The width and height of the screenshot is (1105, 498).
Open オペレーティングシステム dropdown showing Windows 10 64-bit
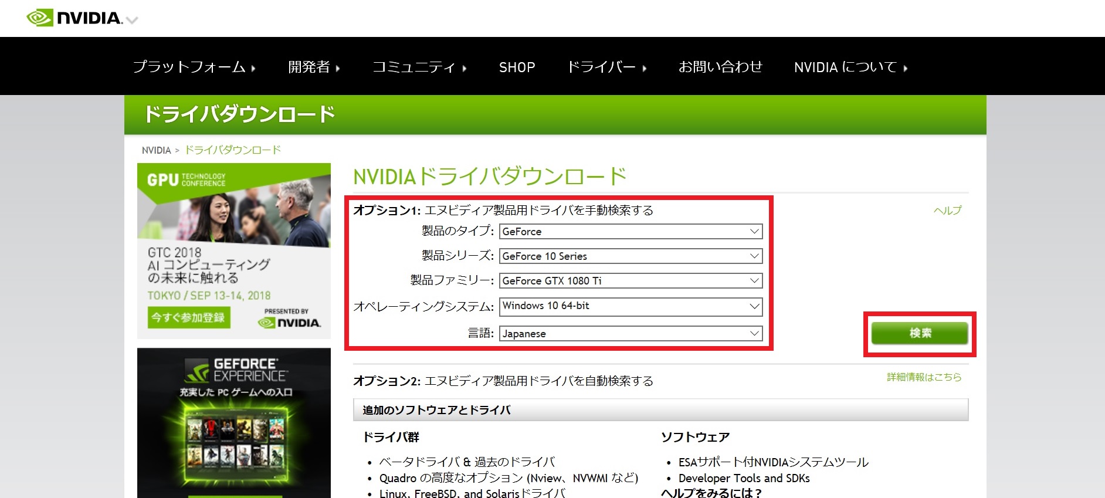point(631,306)
